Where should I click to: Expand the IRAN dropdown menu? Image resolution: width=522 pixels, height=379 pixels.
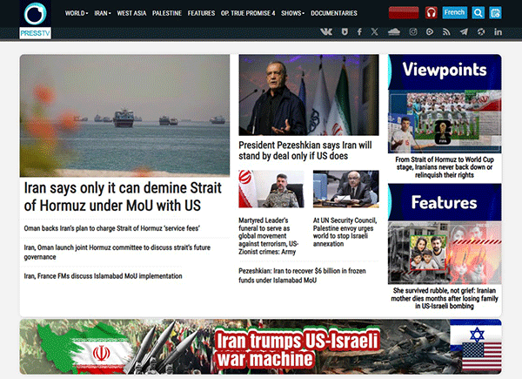(x=103, y=13)
